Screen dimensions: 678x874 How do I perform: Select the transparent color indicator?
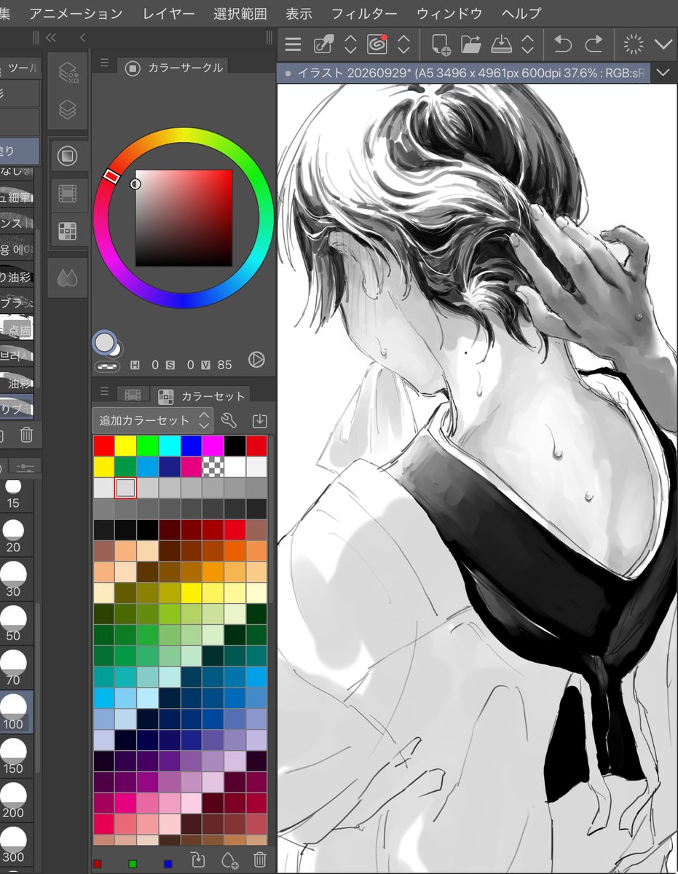click(x=107, y=366)
